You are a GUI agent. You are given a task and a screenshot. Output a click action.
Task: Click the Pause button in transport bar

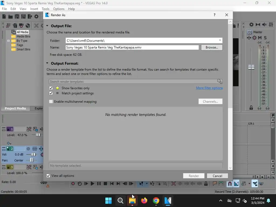99,184
